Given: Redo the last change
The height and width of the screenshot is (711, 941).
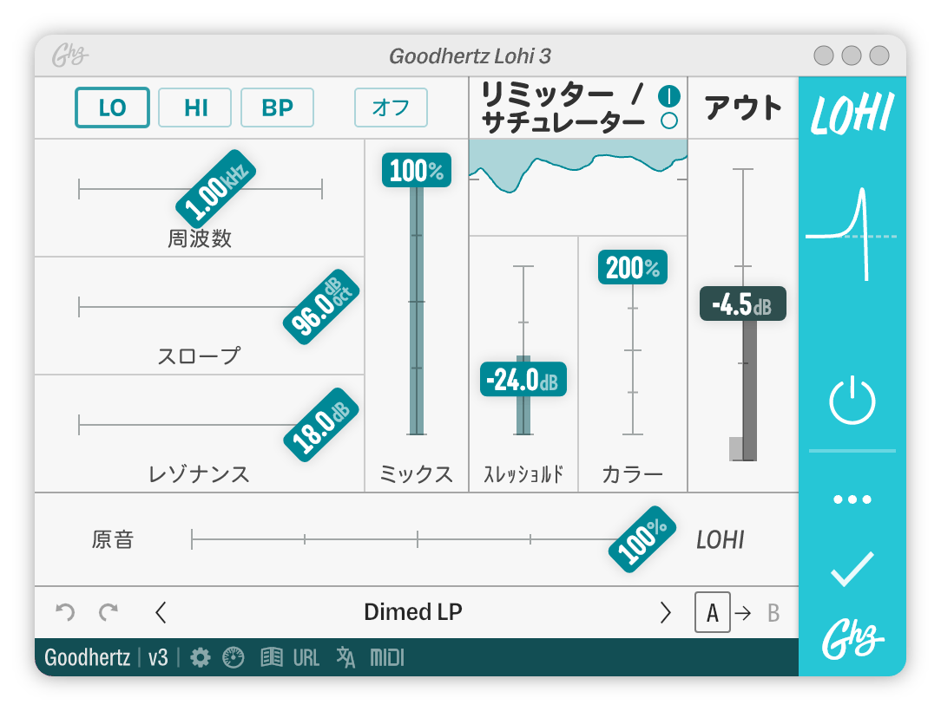Looking at the screenshot, I should (108, 612).
